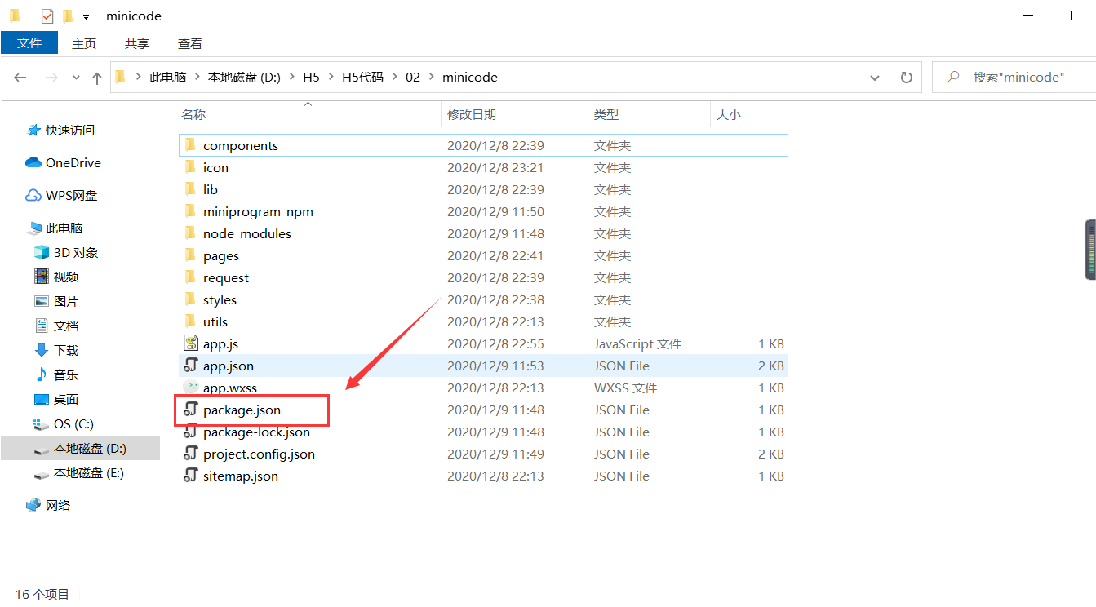Open the quick access toolbar dropdown arrow
The image size is (1096, 607).
tap(86, 16)
